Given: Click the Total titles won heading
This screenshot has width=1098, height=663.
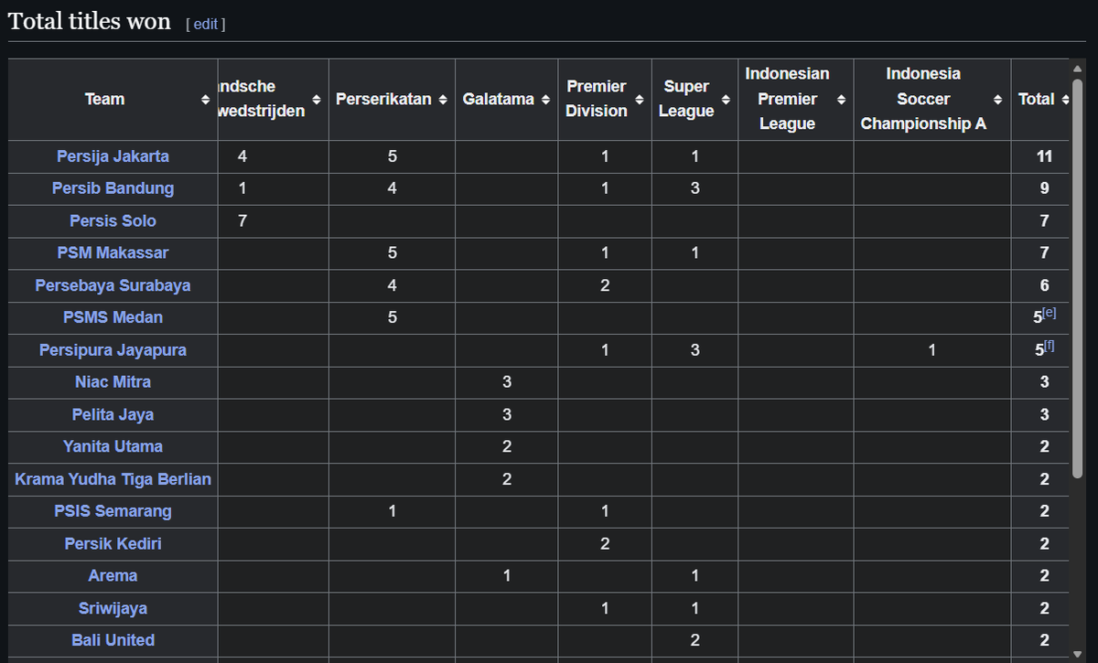Looking at the screenshot, I should coord(90,22).
